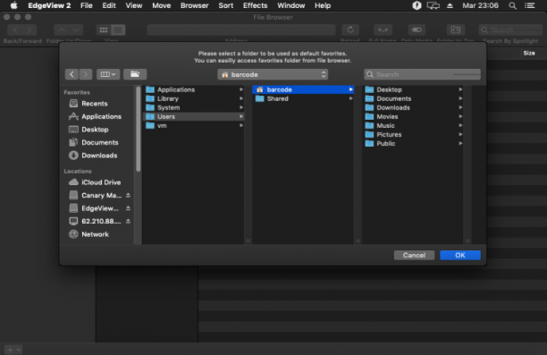Confirm with the OK button

(460, 255)
